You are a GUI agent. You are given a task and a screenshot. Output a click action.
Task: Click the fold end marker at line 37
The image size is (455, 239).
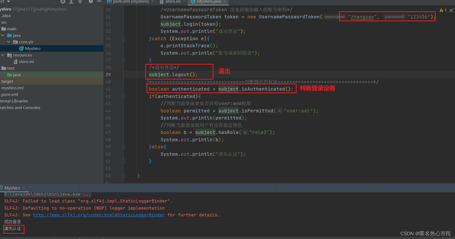(x=123, y=60)
